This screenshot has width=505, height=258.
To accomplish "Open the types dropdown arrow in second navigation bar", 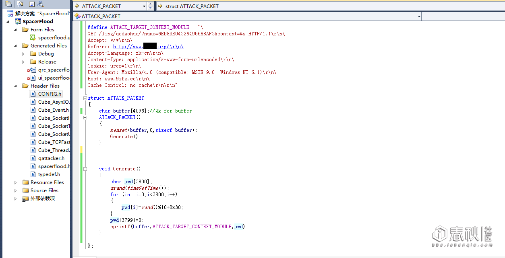I will 419,16.
